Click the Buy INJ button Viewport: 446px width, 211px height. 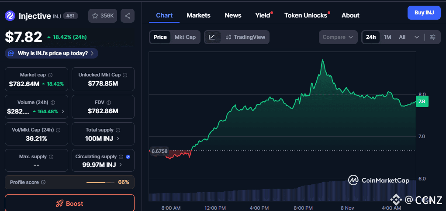[x=424, y=13]
